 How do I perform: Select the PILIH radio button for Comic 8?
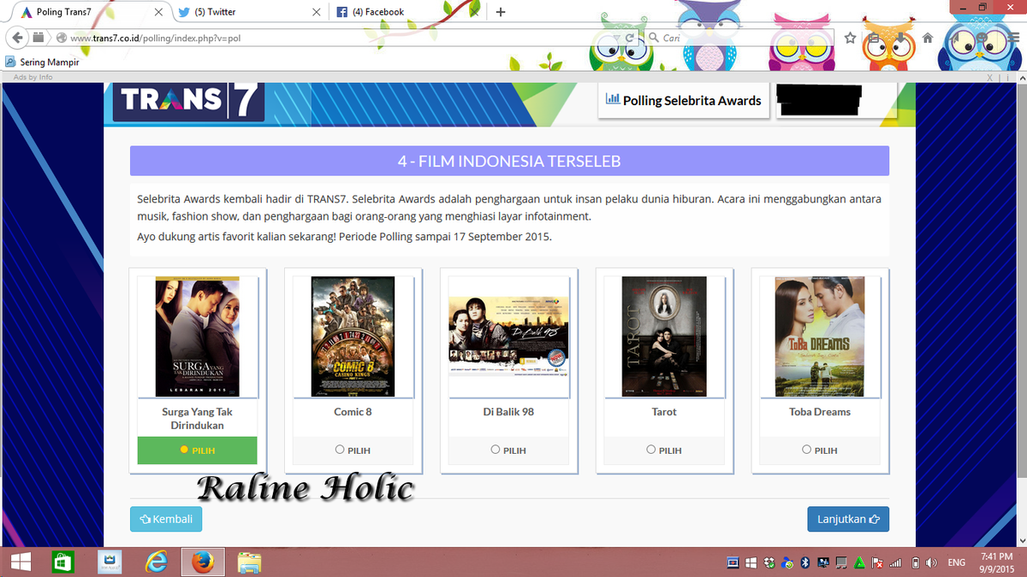339,449
